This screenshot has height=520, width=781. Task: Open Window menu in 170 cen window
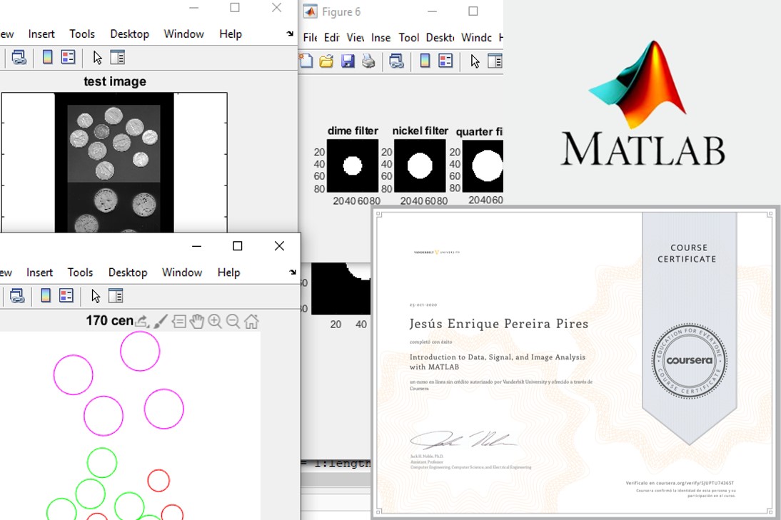[182, 272]
